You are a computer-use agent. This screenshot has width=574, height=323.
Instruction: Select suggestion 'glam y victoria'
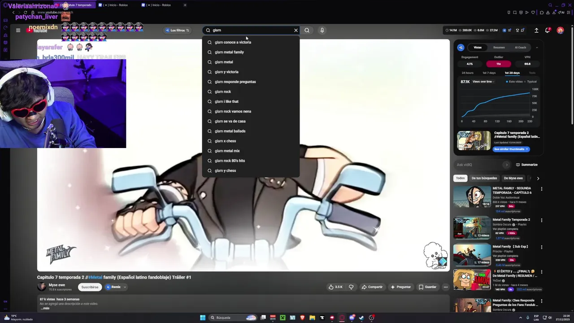pos(251,72)
